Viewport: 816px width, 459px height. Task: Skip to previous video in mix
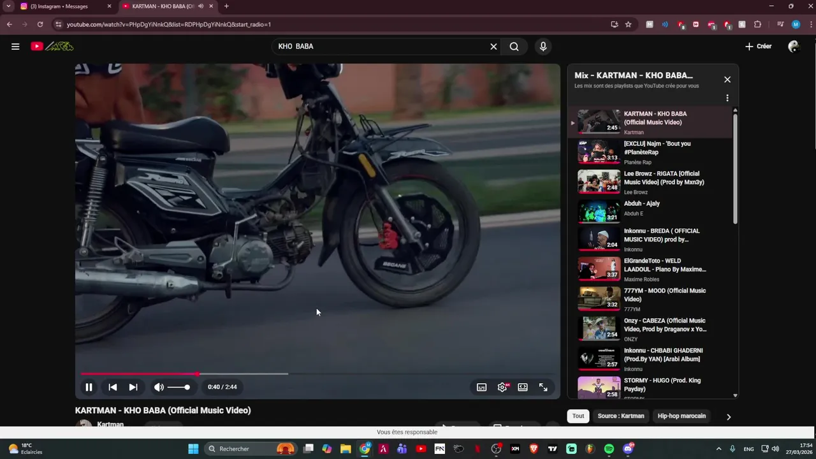click(x=113, y=387)
